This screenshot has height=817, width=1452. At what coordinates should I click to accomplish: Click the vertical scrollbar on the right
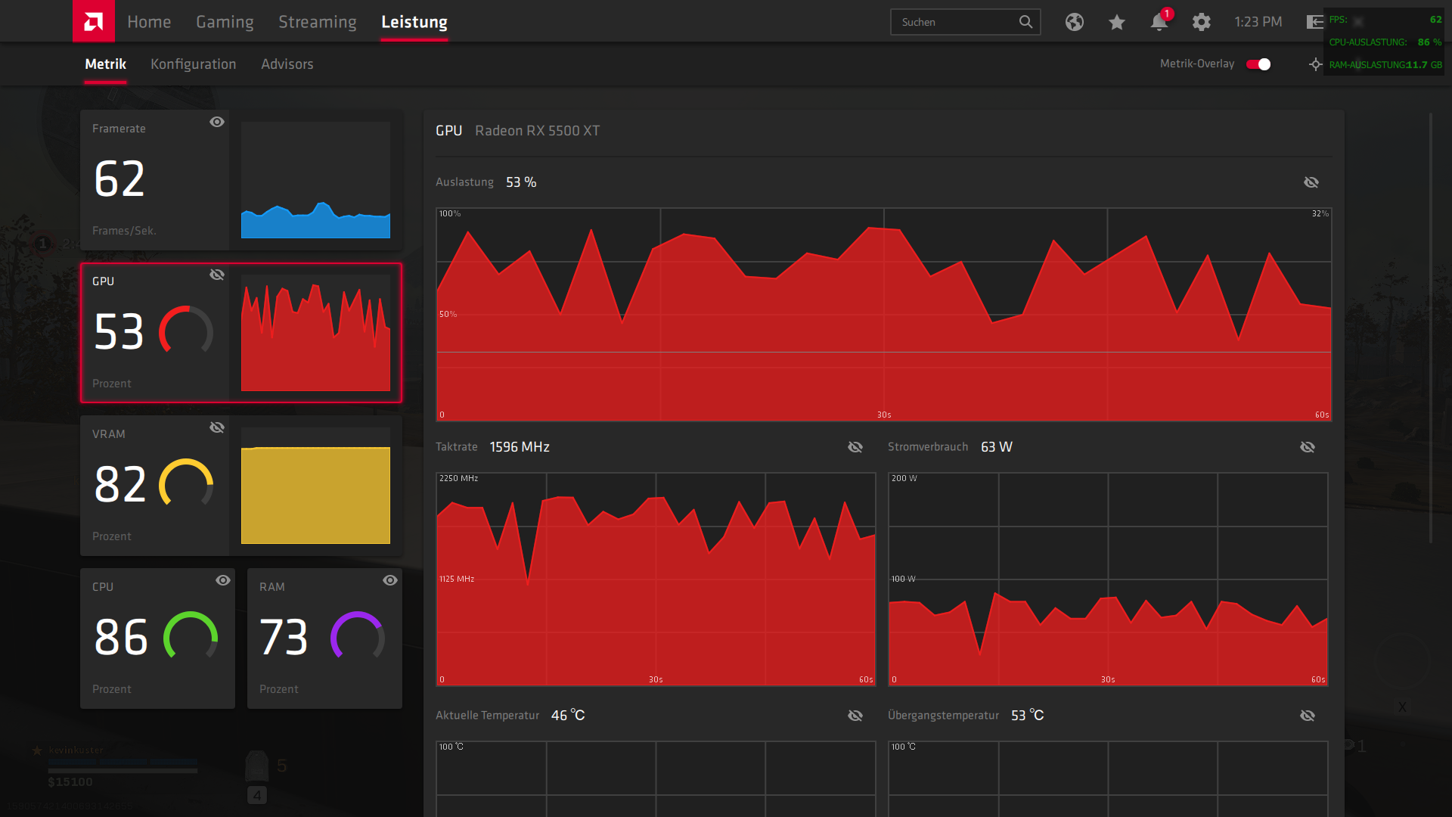point(1430,328)
